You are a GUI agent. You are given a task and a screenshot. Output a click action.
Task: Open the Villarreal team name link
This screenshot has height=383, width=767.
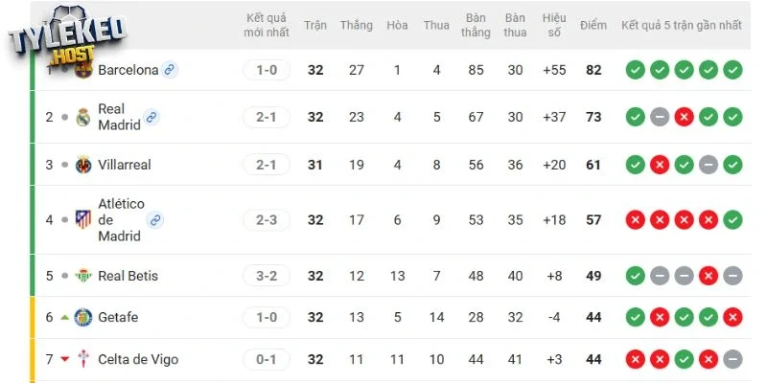pos(125,165)
